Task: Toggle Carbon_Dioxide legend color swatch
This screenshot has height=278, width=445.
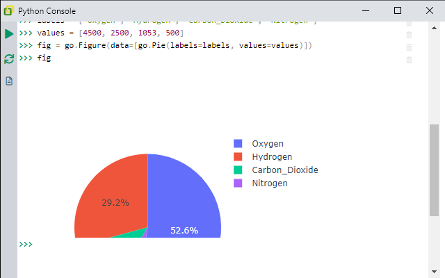Action: pyautogui.click(x=238, y=170)
